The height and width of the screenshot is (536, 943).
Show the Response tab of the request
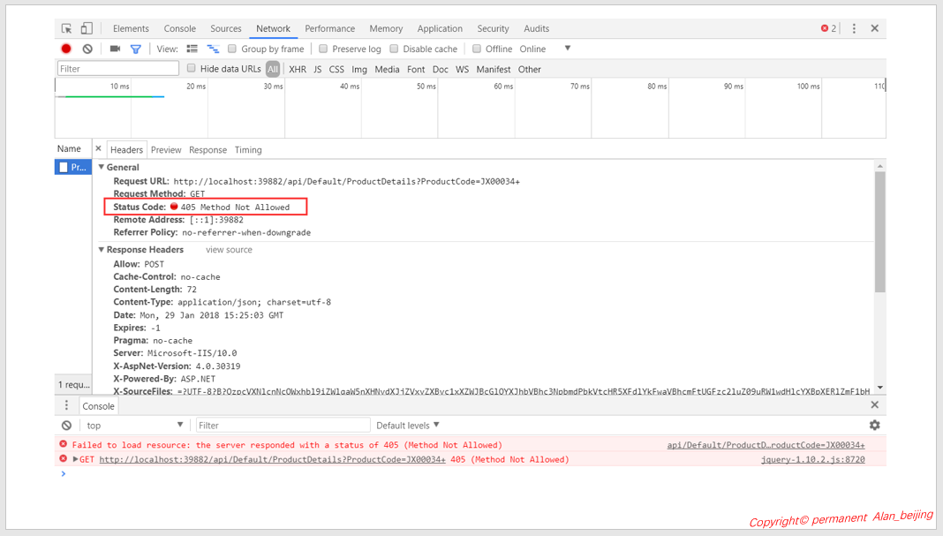[207, 150]
